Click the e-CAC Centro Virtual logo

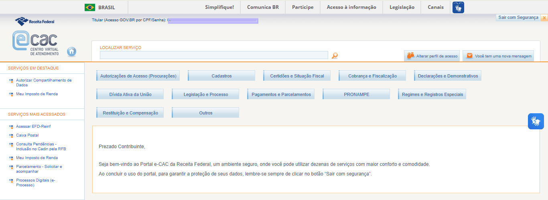[35, 43]
